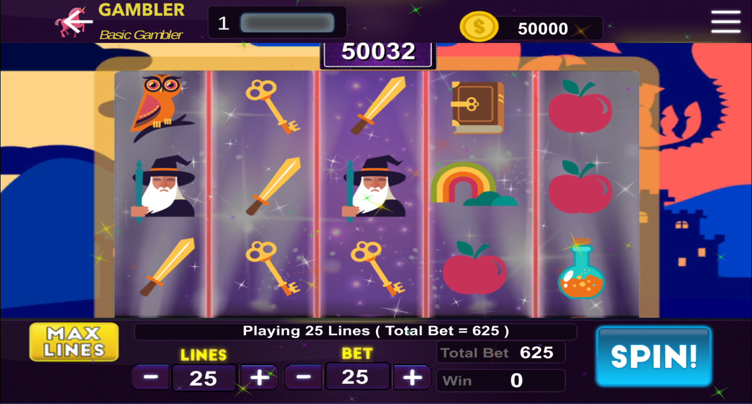The height and width of the screenshot is (404, 752).
Task: Tap the rainbow symbol on fourth reel
Action: [x=473, y=184]
